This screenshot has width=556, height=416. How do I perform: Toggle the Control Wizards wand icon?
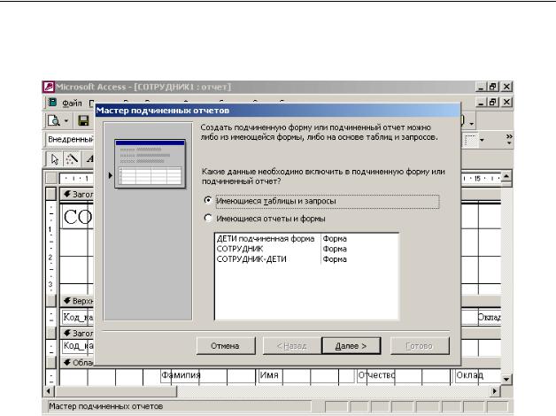(x=72, y=159)
